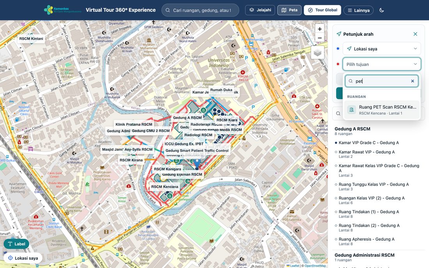The height and width of the screenshot is (268, 429).
Task: Toggle map labels with Label button
Action: coord(16,244)
